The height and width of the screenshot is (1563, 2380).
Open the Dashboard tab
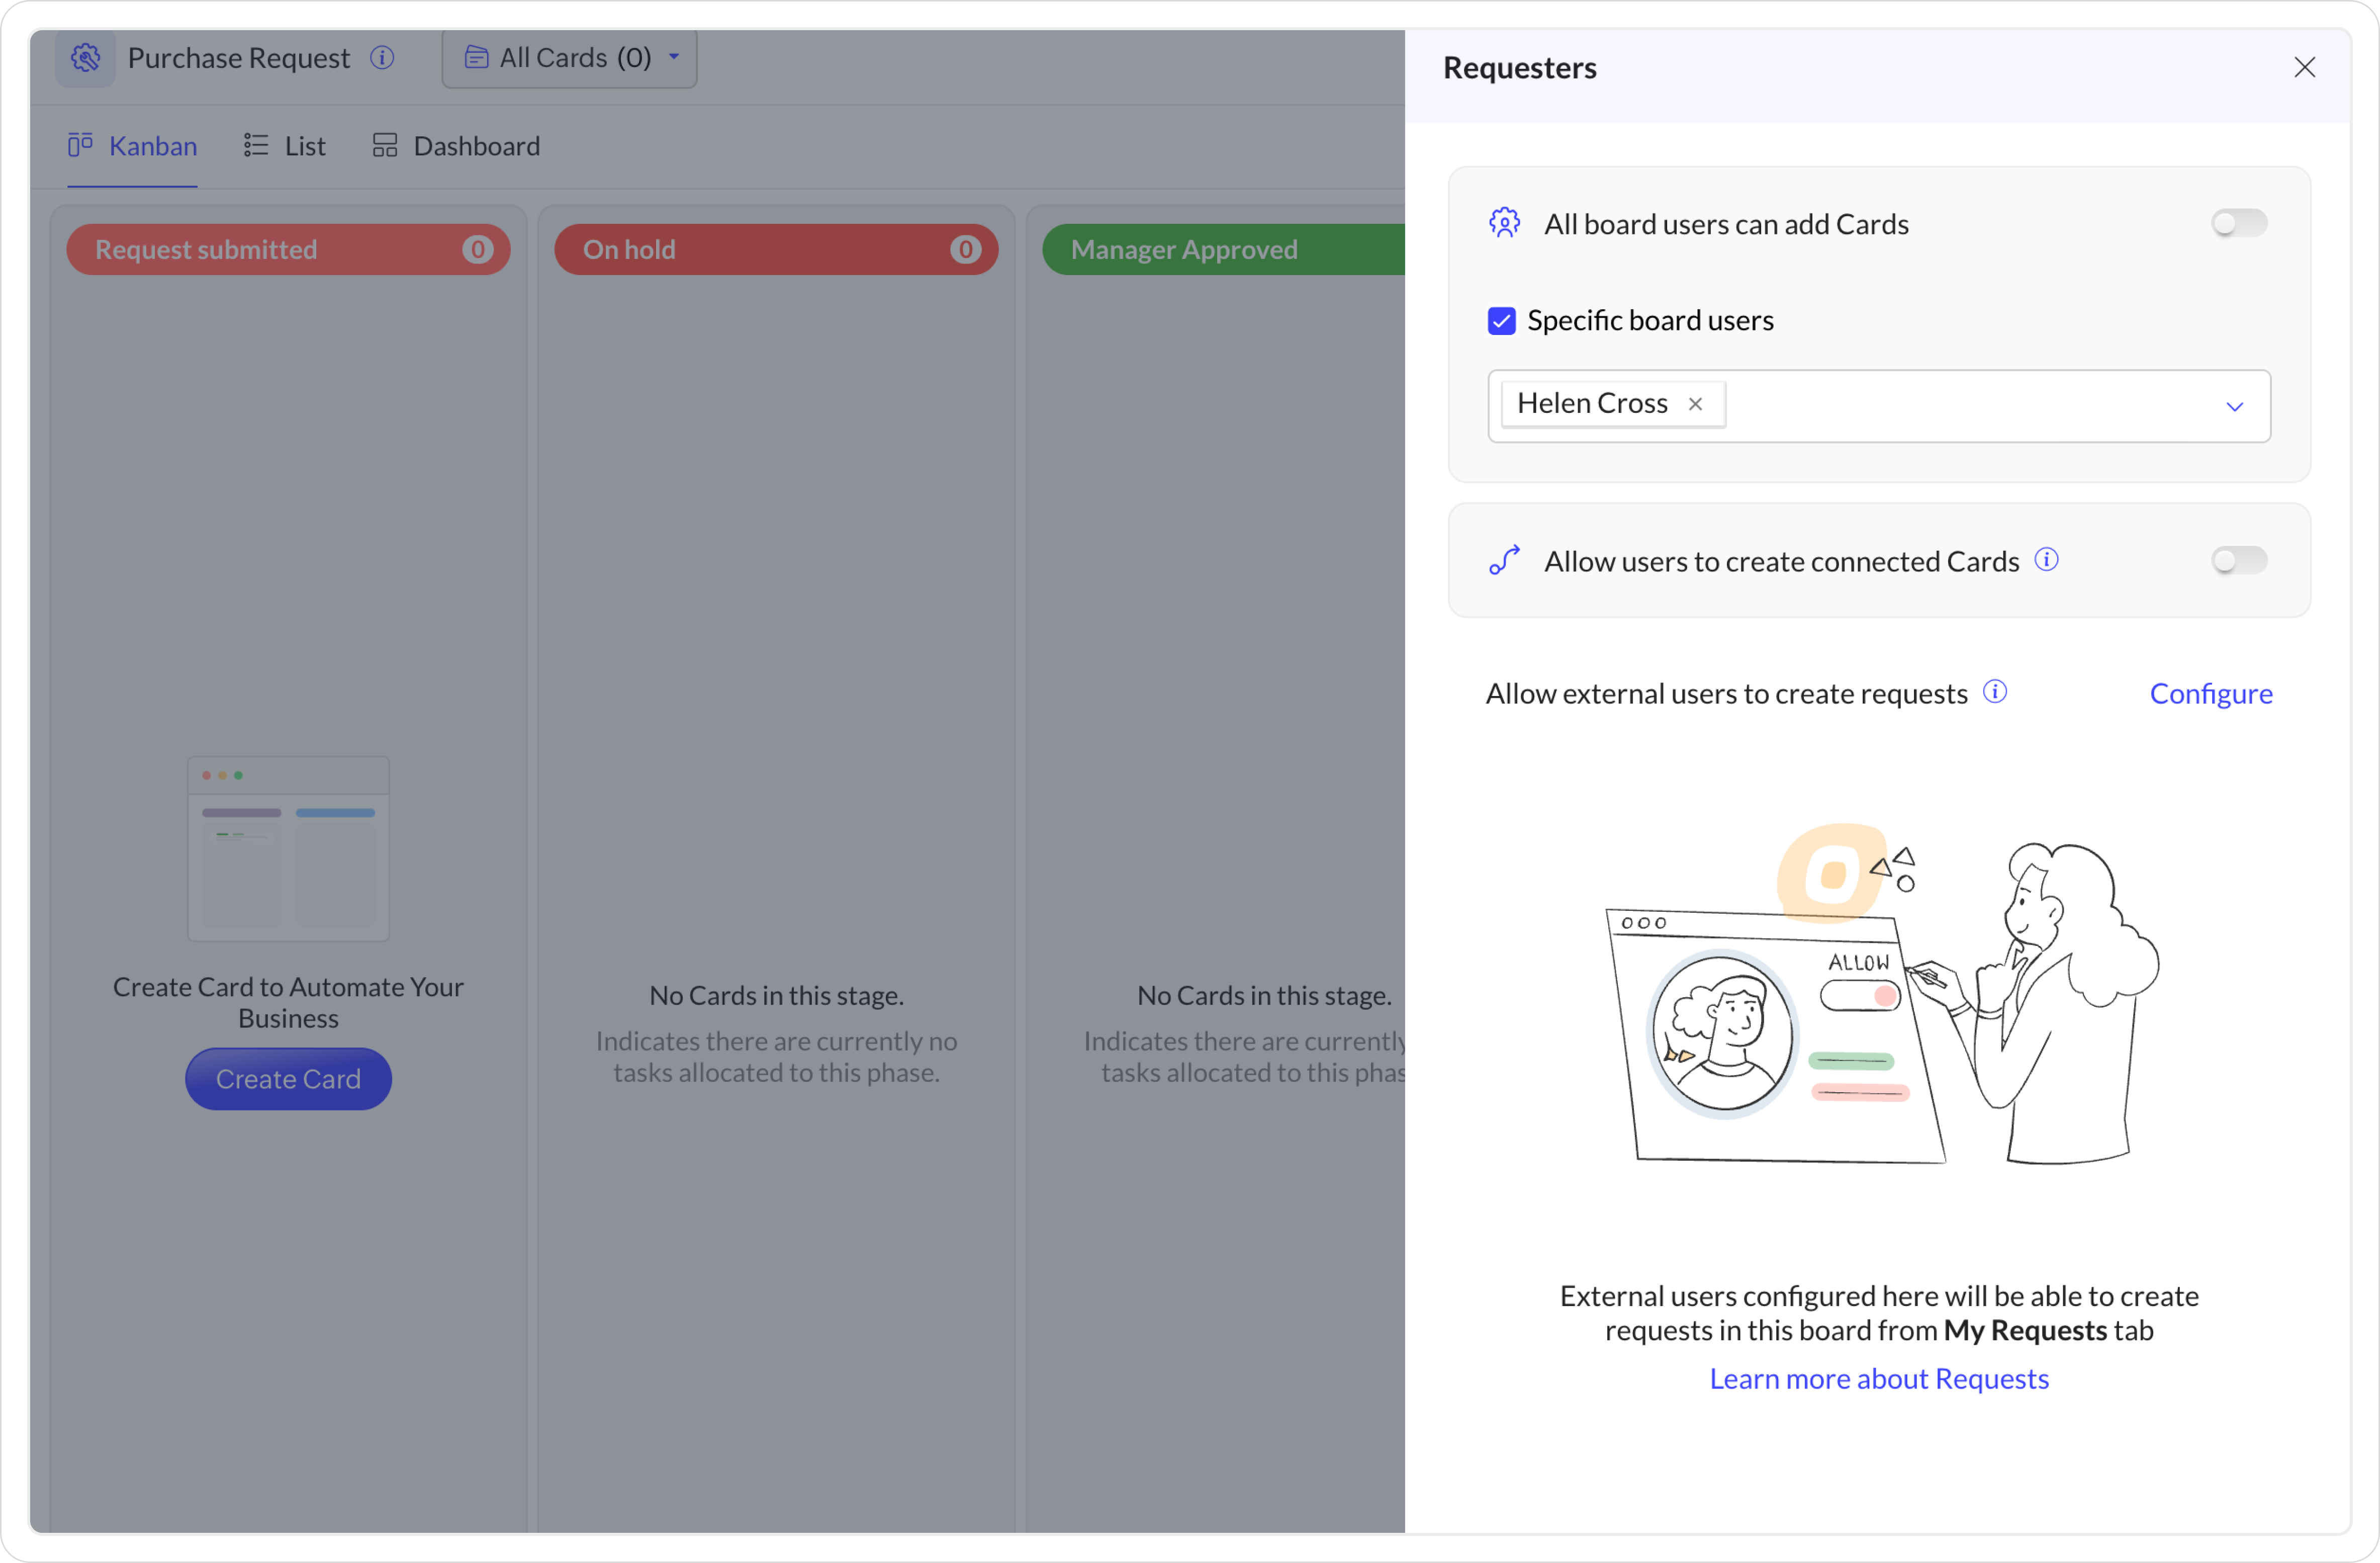[456, 146]
